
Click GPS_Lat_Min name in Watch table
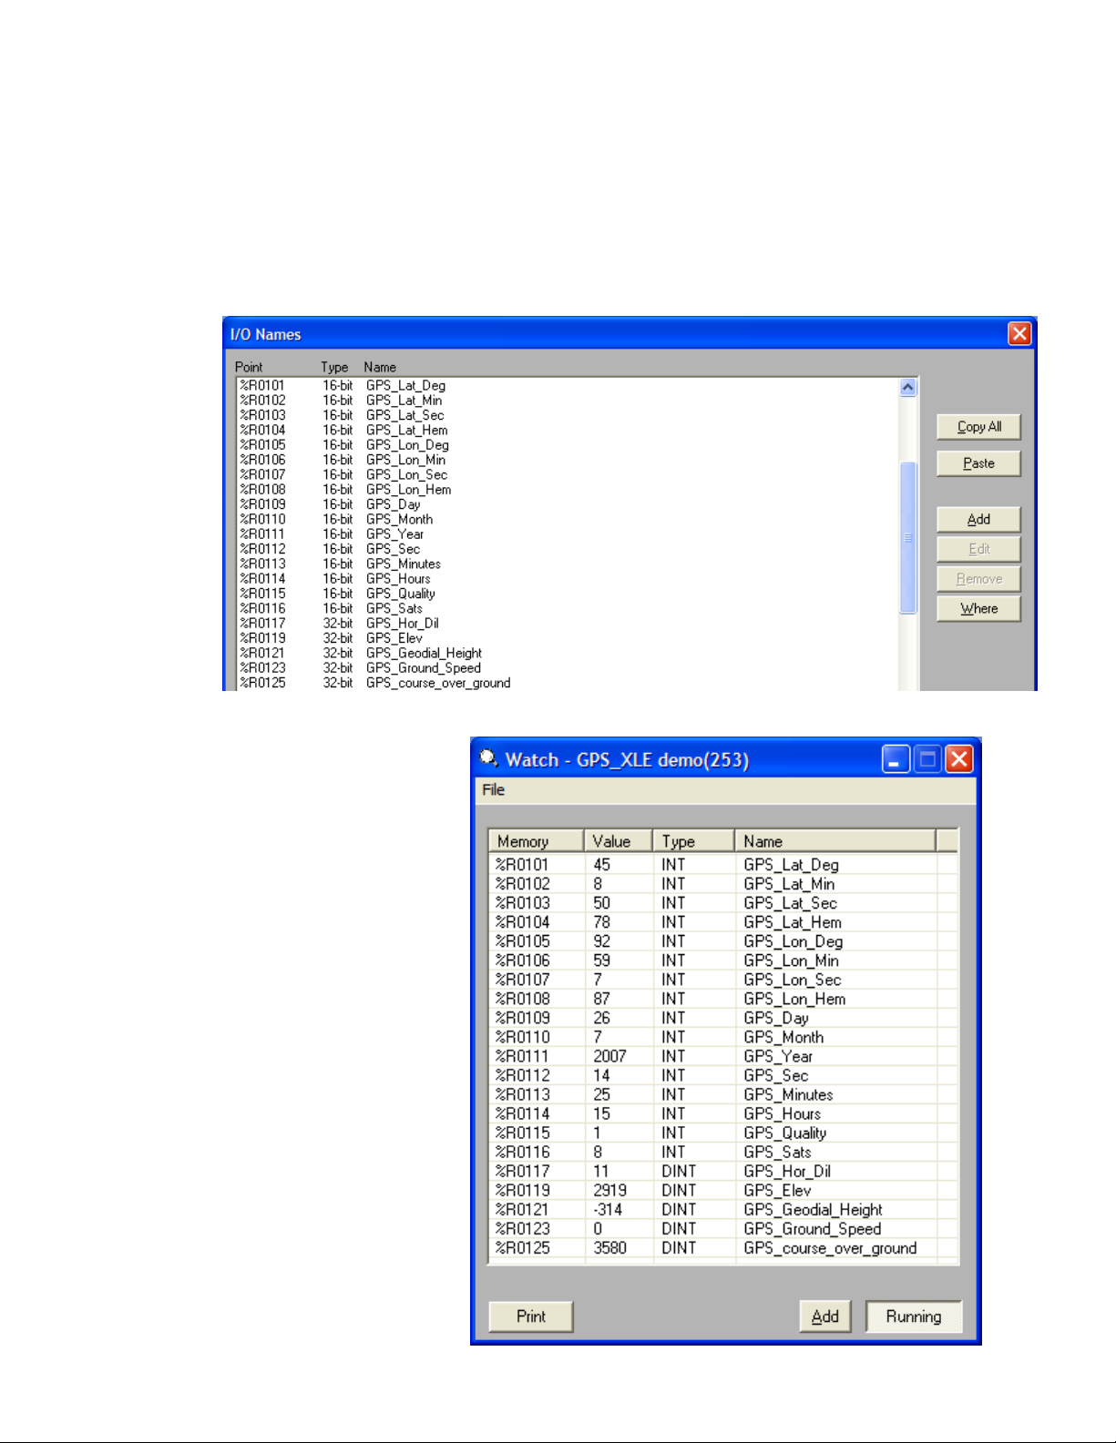[x=789, y=884]
